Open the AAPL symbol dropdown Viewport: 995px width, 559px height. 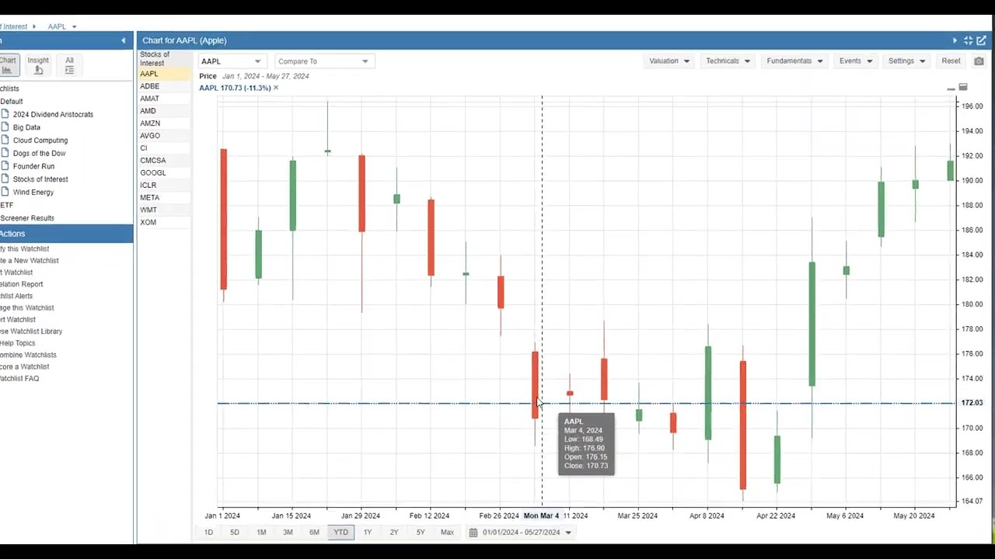231,61
